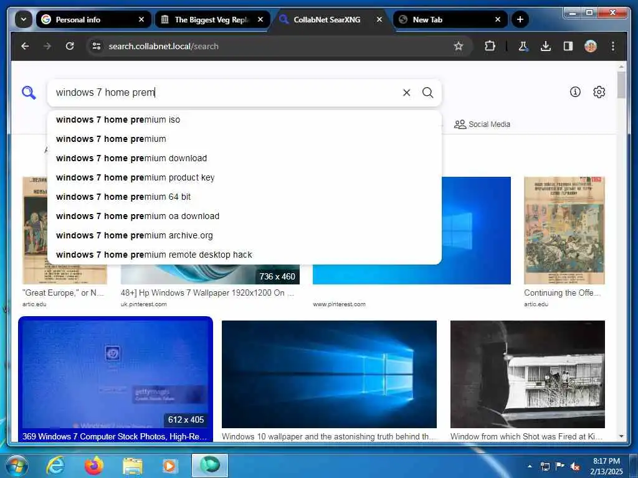This screenshot has width=638, height=478.
Task: Open the Windows 10 wallpaper astonishing truth image
Action: (329, 374)
